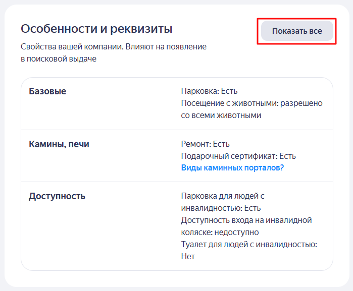This screenshot has height=291, width=353.
Task: Click the 'Нет' value under Туалет
Action: [188, 257]
